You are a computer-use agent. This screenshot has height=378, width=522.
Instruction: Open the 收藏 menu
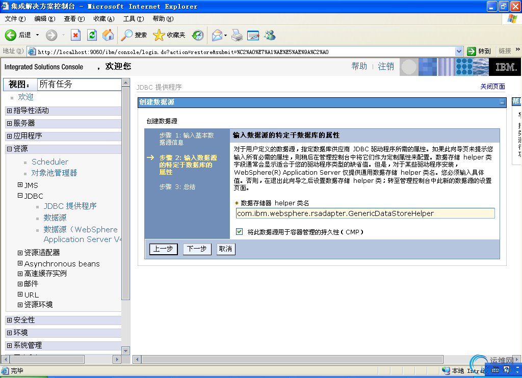tap(104, 19)
